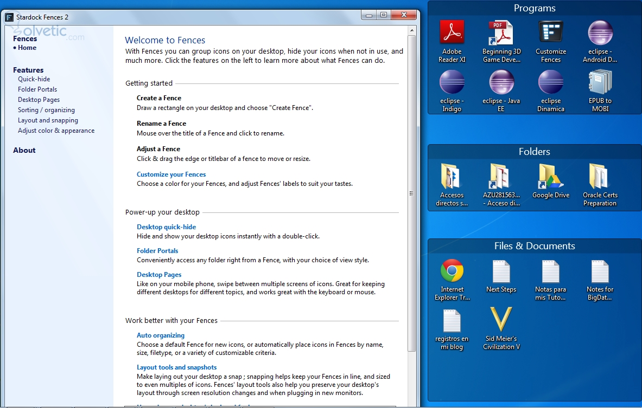Close the Stardock Fences 2 window
This screenshot has width=642, height=408.
click(404, 15)
